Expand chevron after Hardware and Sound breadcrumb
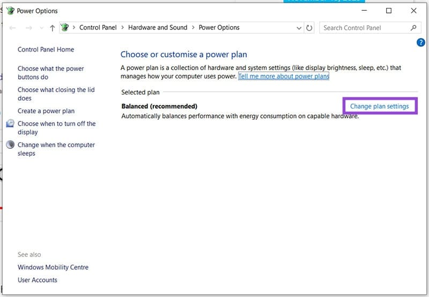The height and width of the screenshot is (297, 429). 193,27
